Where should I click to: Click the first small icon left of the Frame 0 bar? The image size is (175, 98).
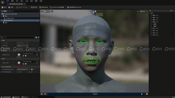pyautogui.click(x=42, y=94)
